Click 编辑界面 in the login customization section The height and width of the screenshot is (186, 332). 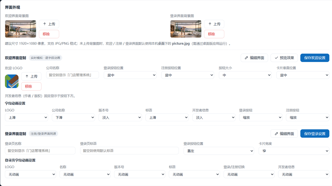(284, 134)
